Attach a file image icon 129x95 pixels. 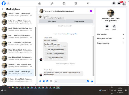(44, 81)
